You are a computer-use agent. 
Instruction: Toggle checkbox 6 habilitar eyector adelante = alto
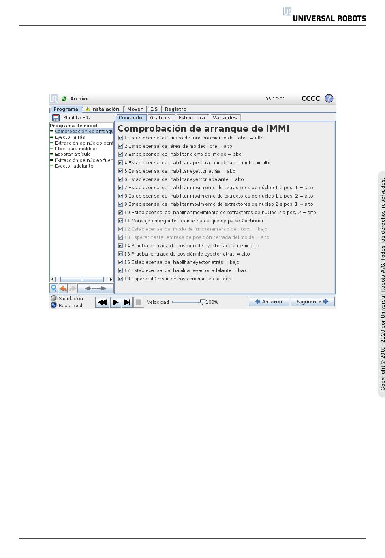(x=120, y=179)
